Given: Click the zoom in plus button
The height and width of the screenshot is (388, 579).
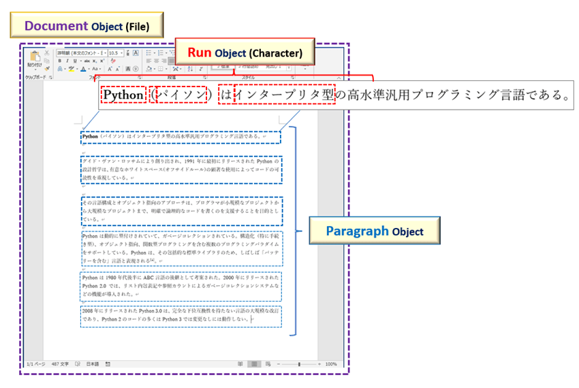Looking at the screenshot, I should [319, 364].
